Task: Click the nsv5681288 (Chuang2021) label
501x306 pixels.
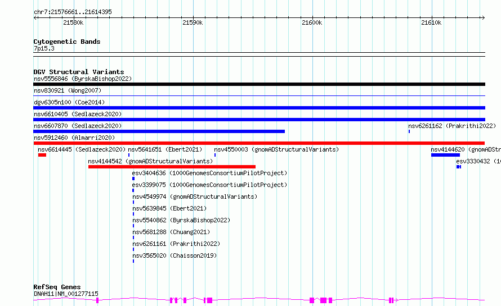Action: tap(171, 232)
